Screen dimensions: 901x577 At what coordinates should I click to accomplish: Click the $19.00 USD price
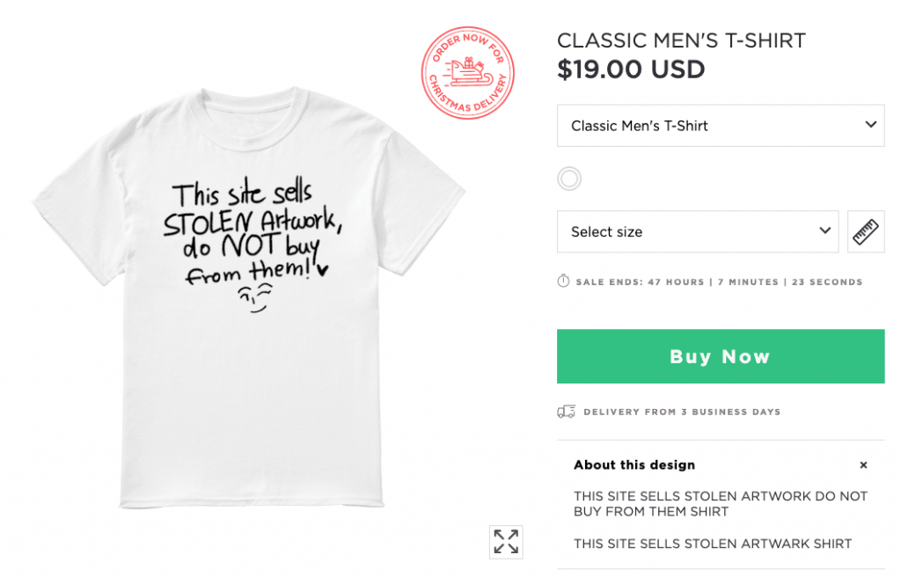click(631, 69)
